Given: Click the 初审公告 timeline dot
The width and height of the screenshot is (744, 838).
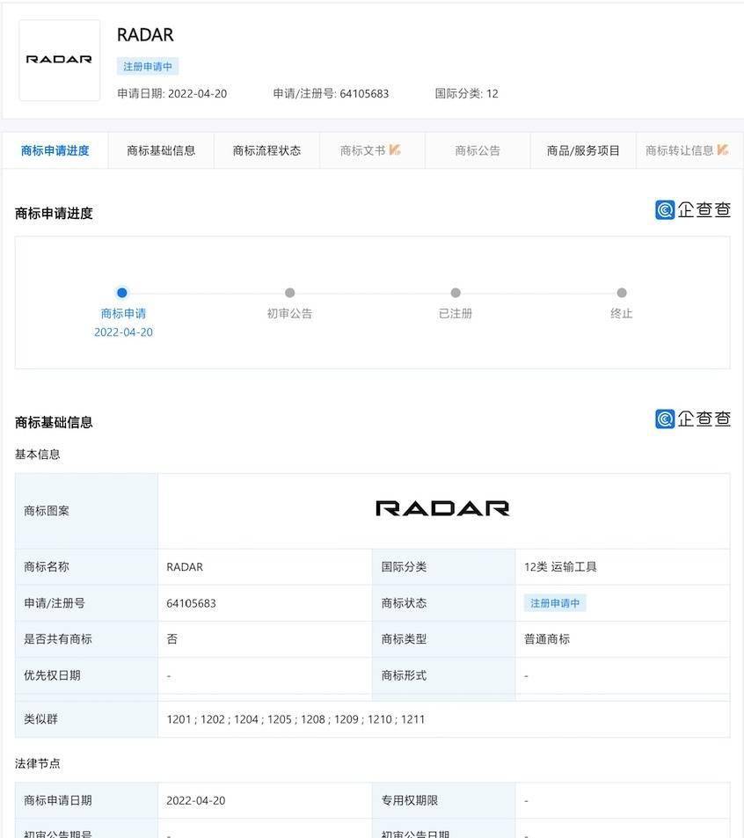Looking at the screenshot, I should point(289,292).
